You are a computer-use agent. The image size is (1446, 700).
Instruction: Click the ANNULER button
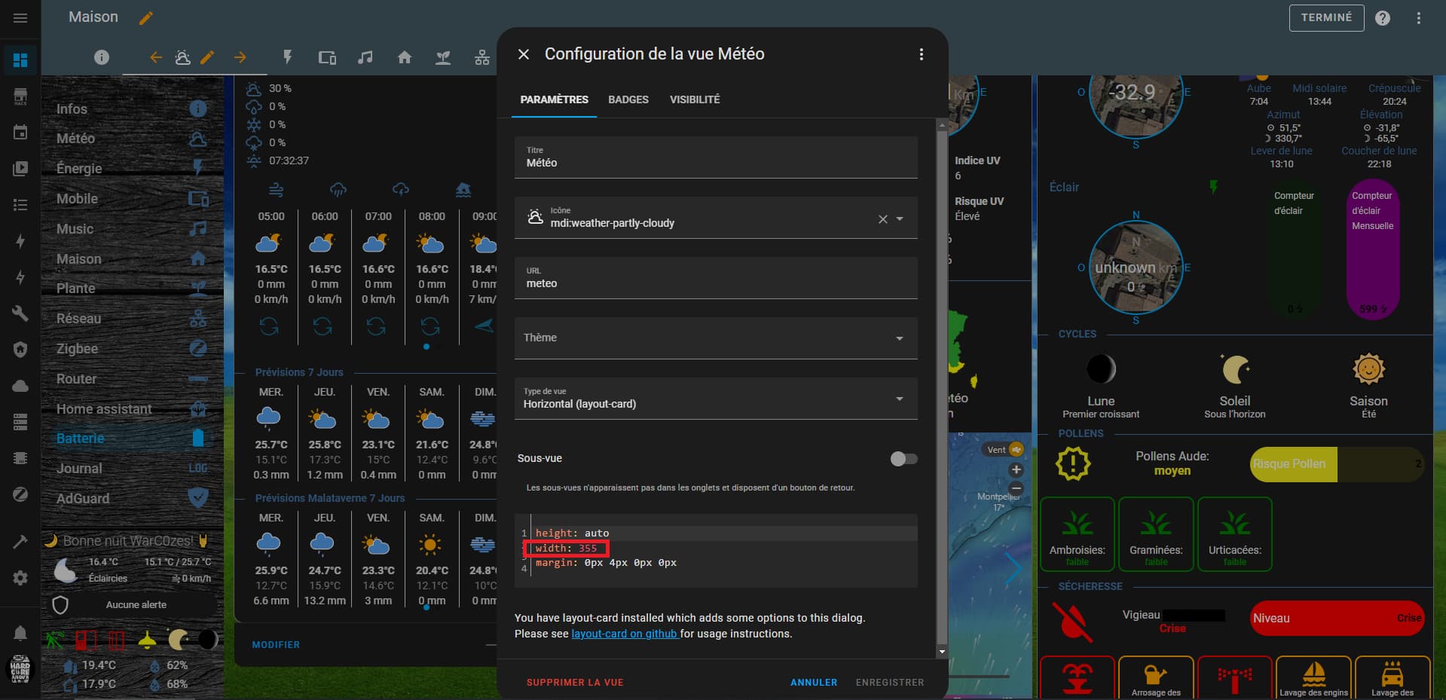pos(813,682)
